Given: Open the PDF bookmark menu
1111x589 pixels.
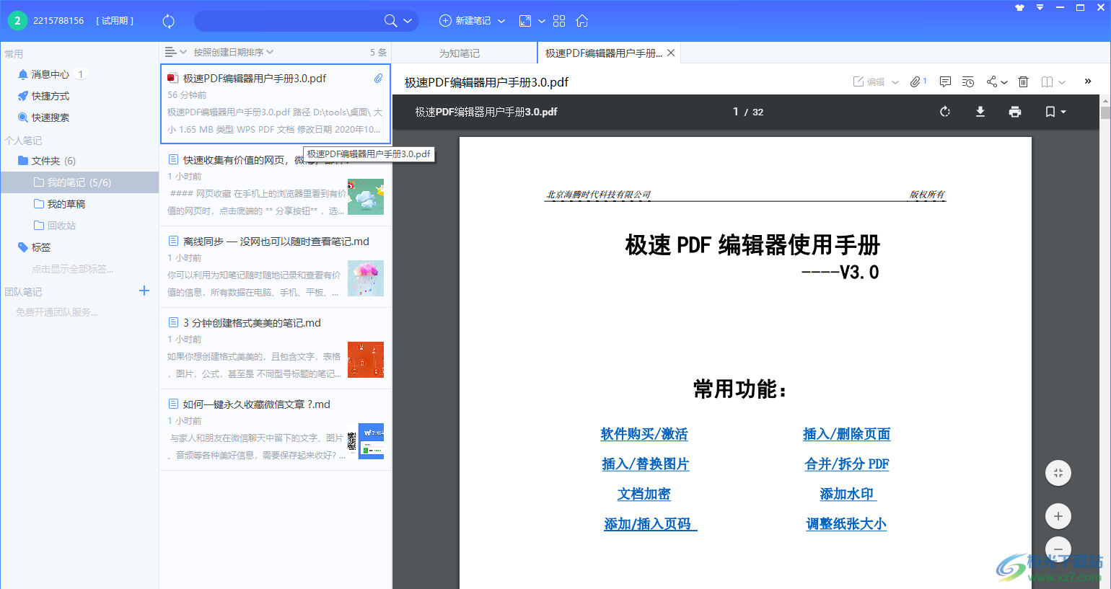Looking at the screenshot, I should pos(1055,112).
